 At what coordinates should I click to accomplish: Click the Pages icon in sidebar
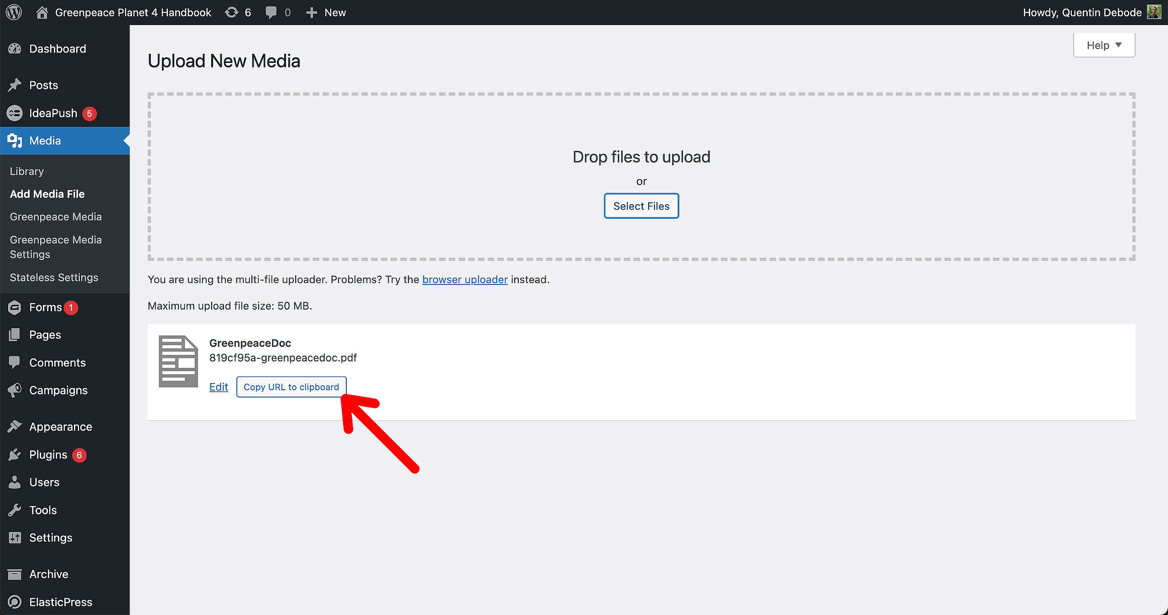pos(15,335)
